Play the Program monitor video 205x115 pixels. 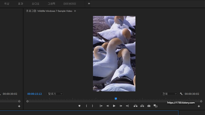tap(114, 106)
